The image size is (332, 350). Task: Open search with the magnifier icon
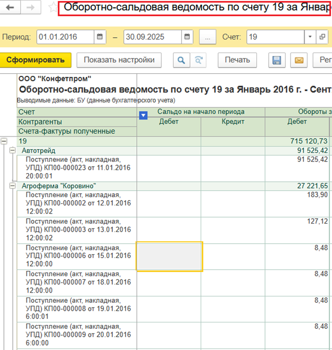181,60
